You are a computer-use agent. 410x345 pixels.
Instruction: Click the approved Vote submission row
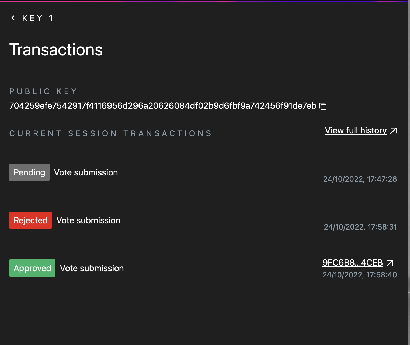92,268
